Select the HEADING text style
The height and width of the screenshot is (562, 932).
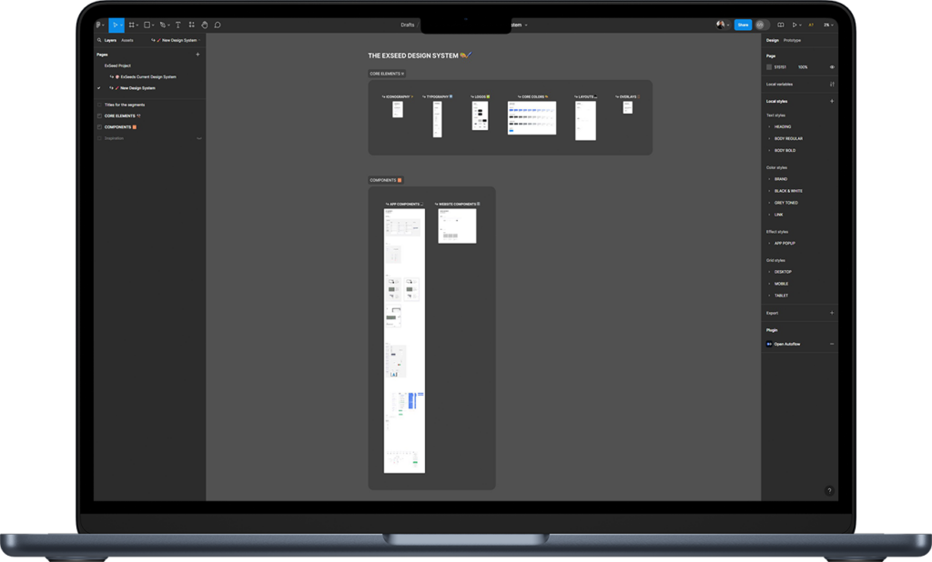[x=782, y=126]
